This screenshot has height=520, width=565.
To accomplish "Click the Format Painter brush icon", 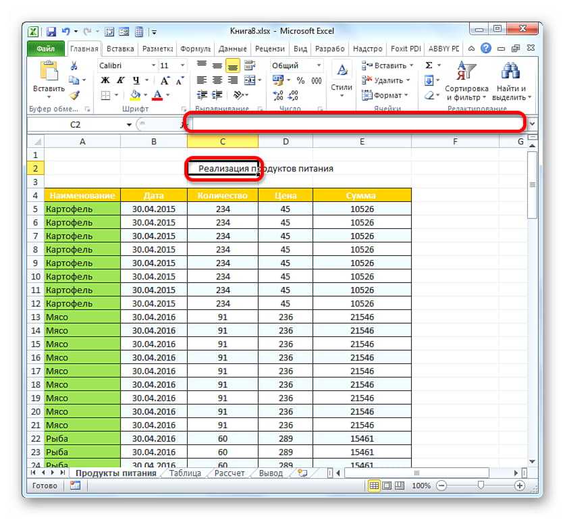I will 74,95.
